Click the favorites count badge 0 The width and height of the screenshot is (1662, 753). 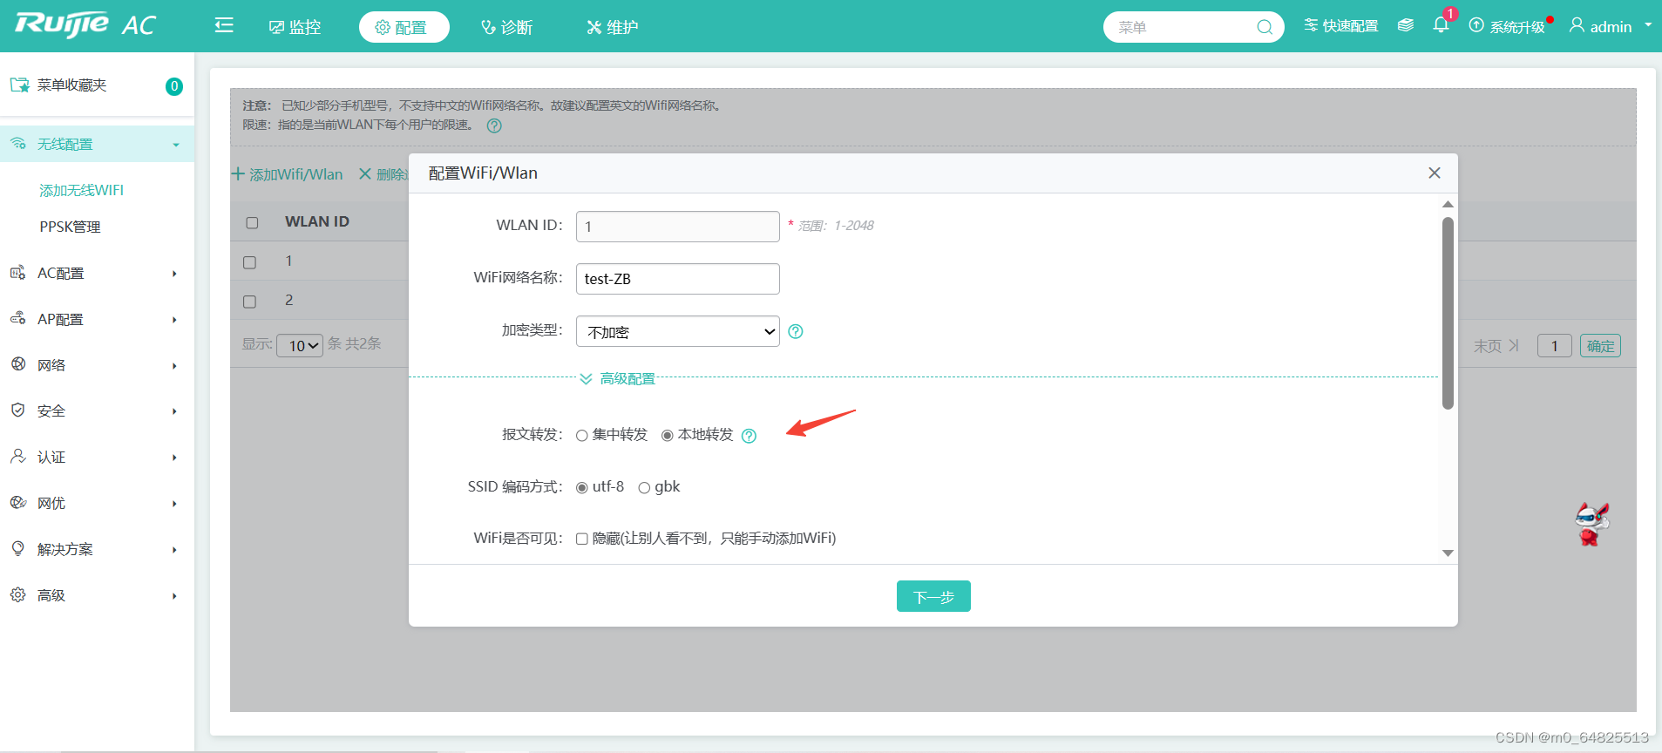pyautogui.click(x=174, y=86)
